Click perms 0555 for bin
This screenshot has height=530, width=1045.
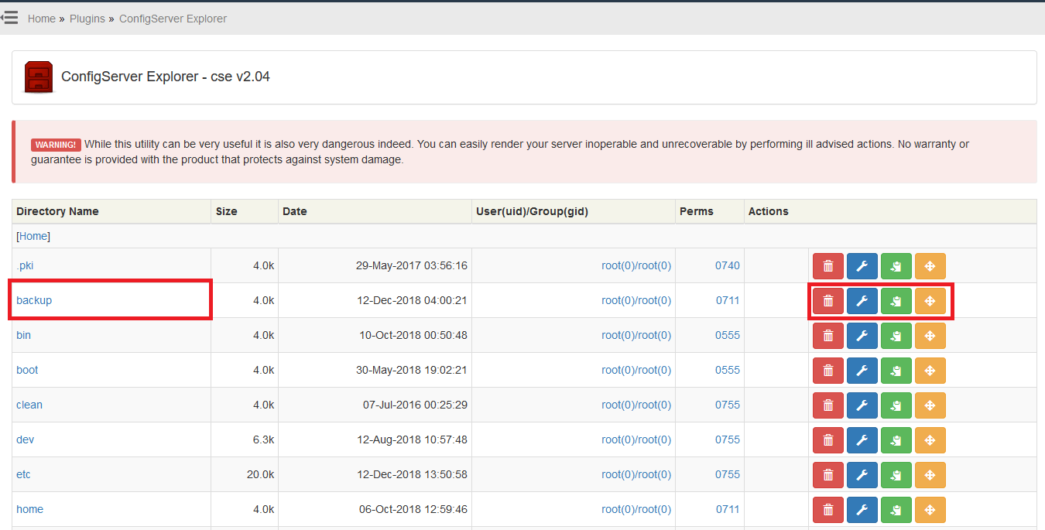coord(728,335)
